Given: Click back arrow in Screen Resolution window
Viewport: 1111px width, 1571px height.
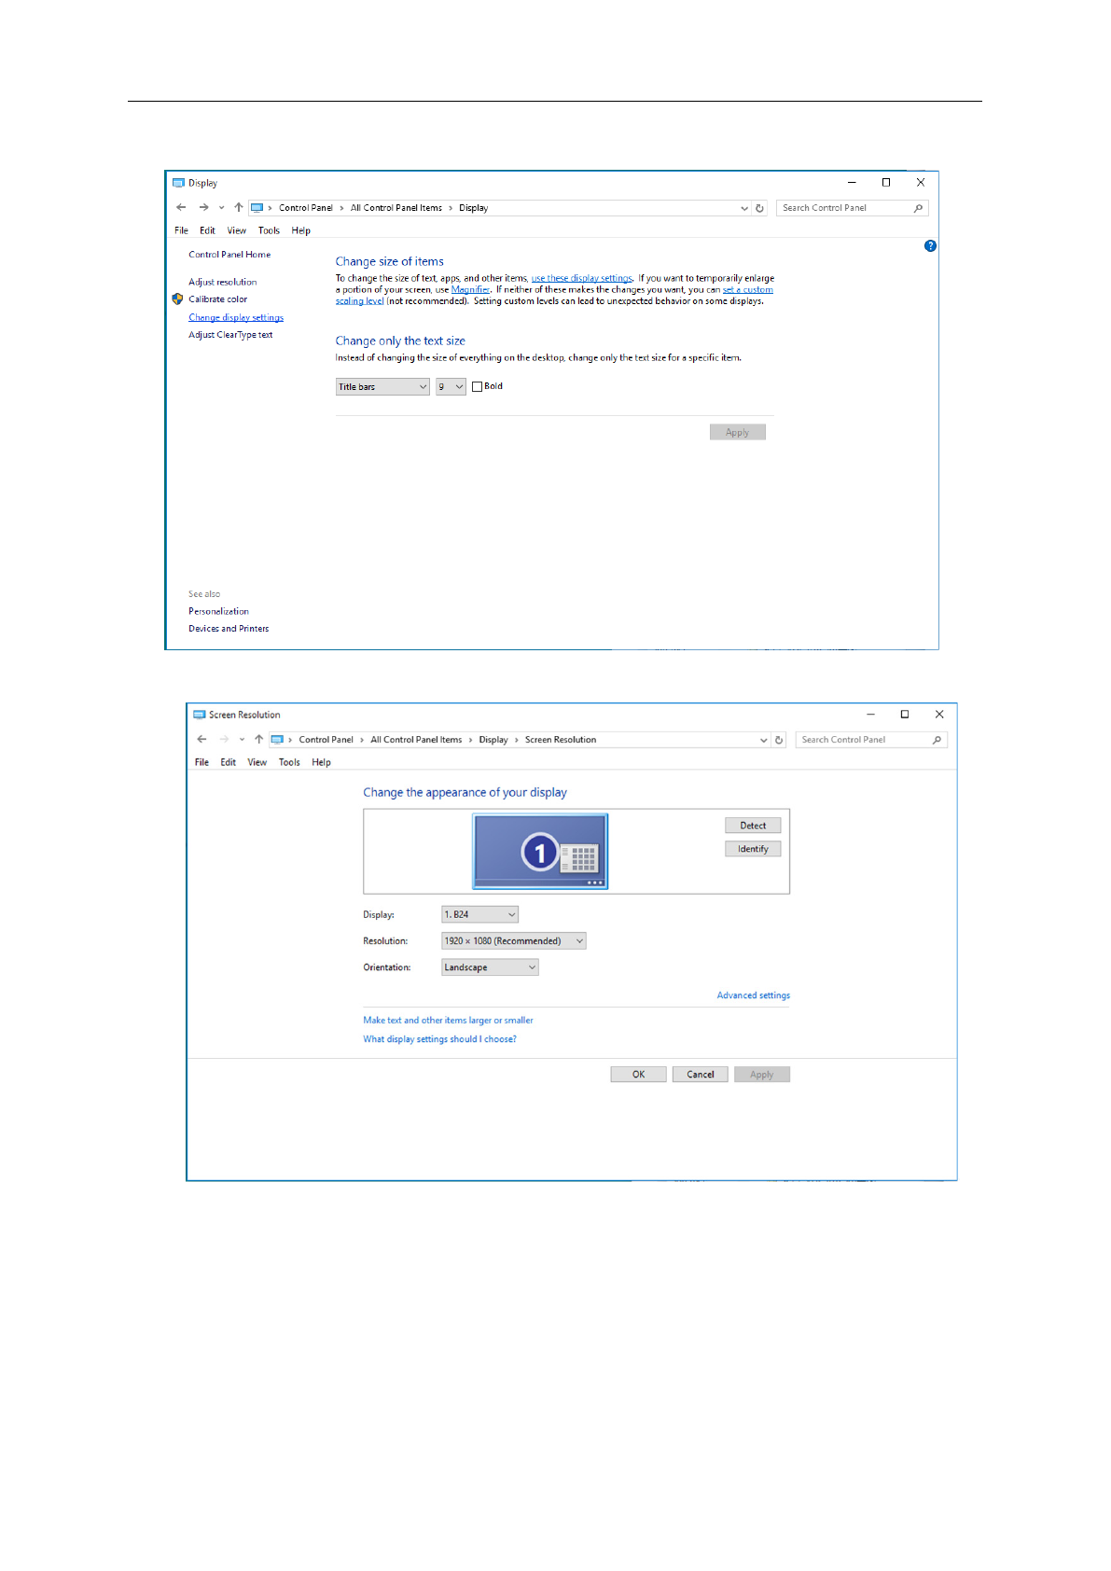Looking at the screenshot, I should pos(201,740).
